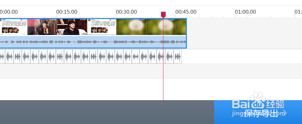Click the 00:45.00 mark on the ruler

point(186,12)
